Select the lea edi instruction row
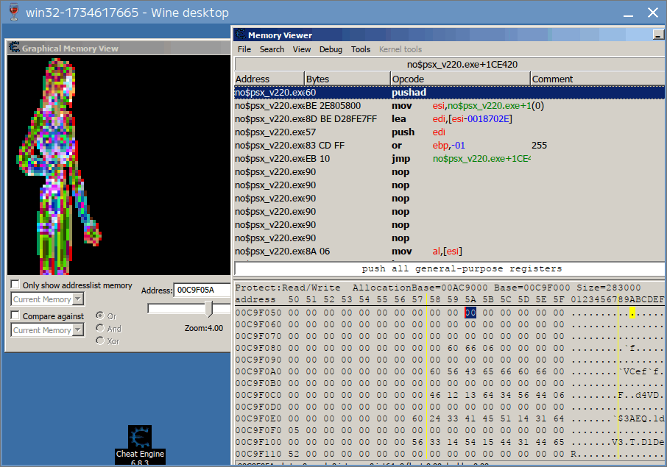 click(x=449, y=118)
